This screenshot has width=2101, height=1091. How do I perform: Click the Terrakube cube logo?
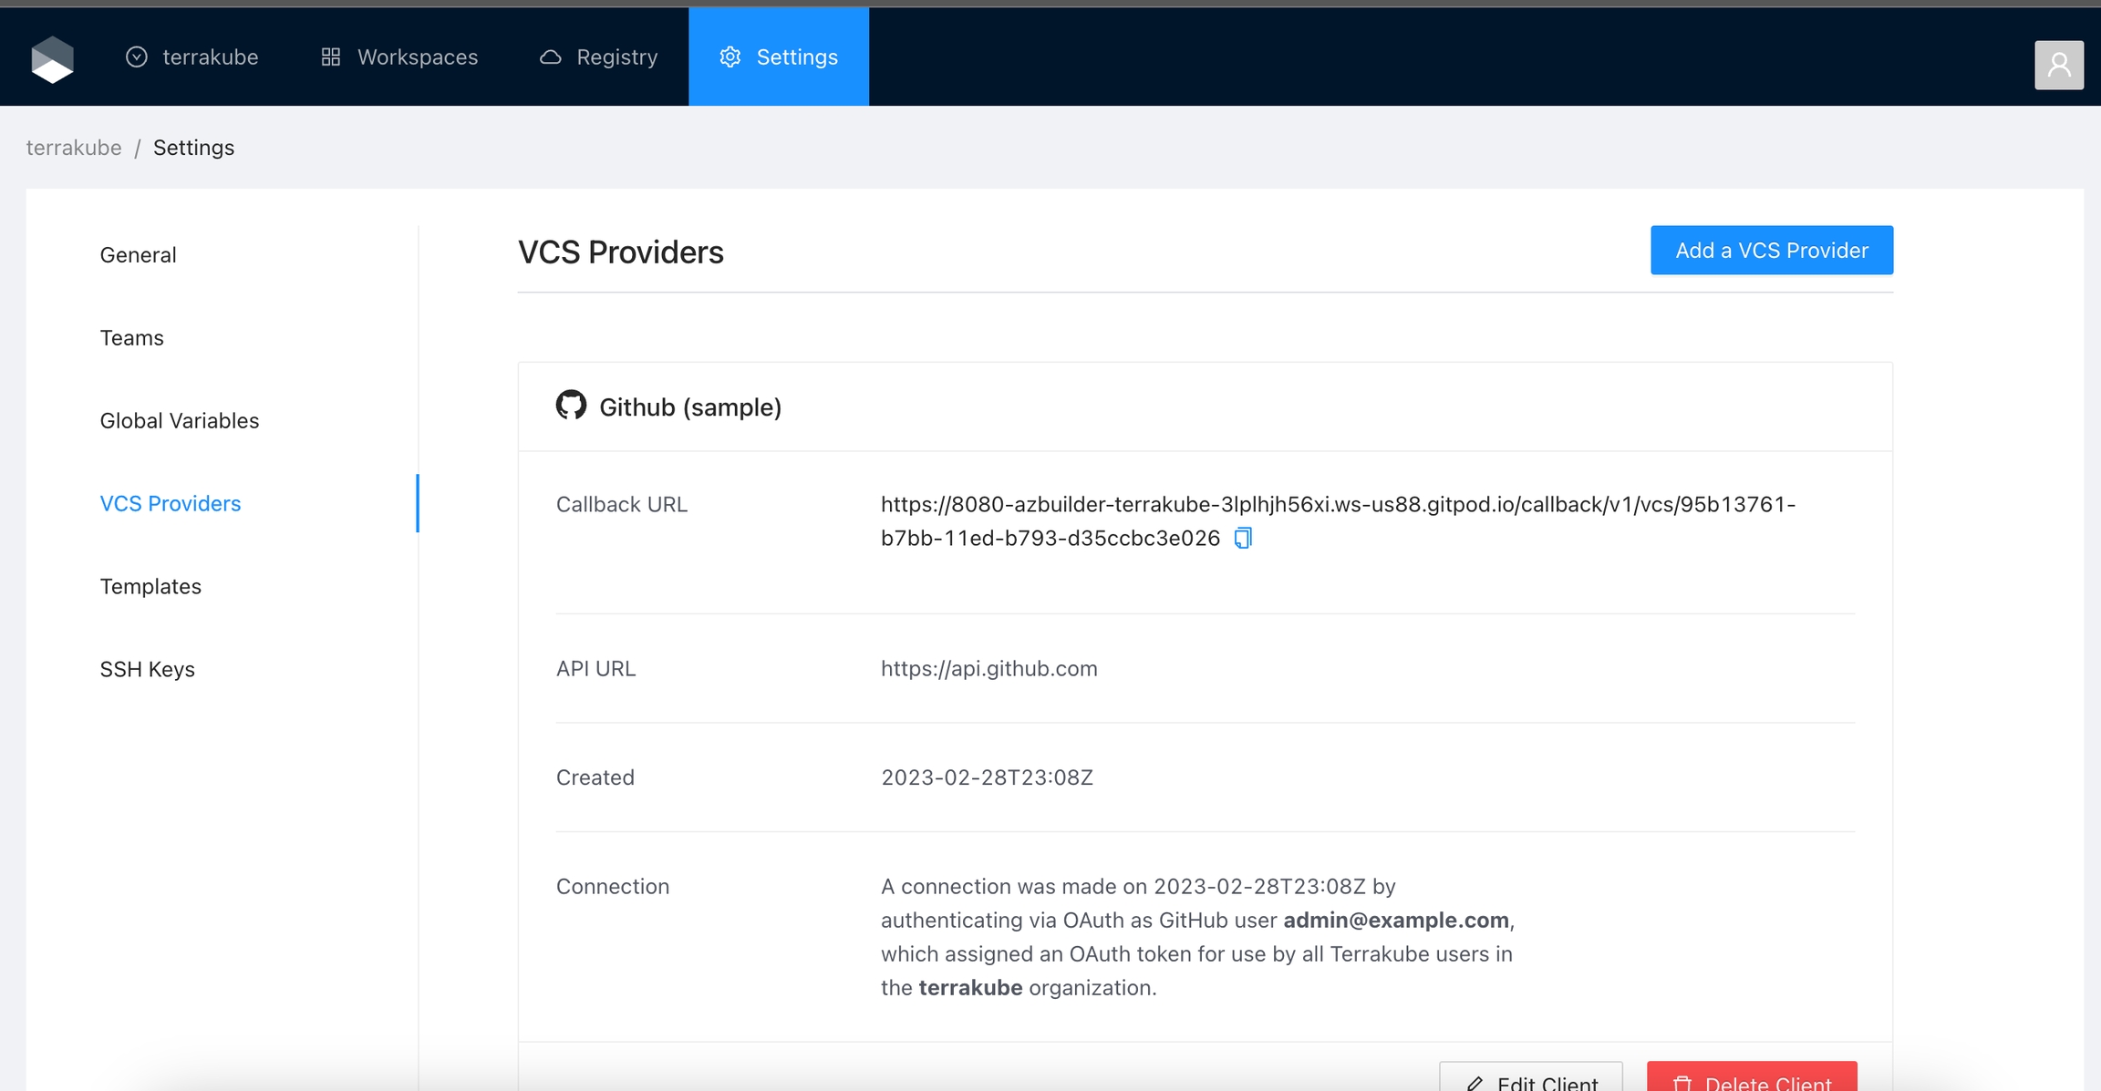[x=52, y=59]
